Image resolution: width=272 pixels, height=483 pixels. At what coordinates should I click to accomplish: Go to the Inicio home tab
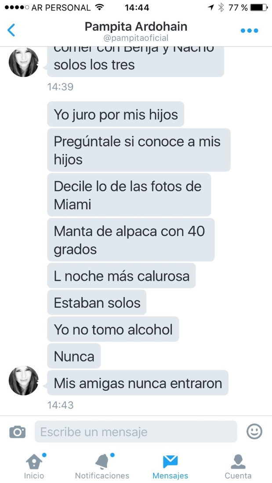click(34, 466)
